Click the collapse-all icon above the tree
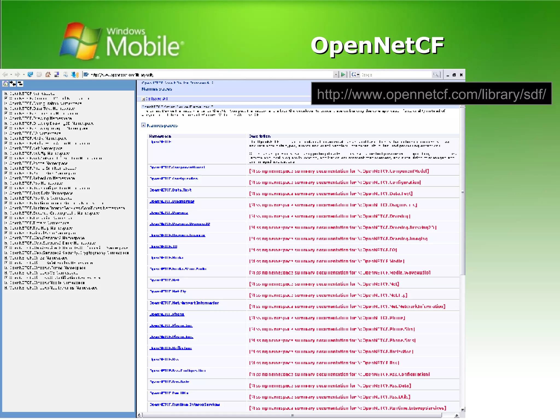Screen dimensions: 560x420 [x=20, y=84]
